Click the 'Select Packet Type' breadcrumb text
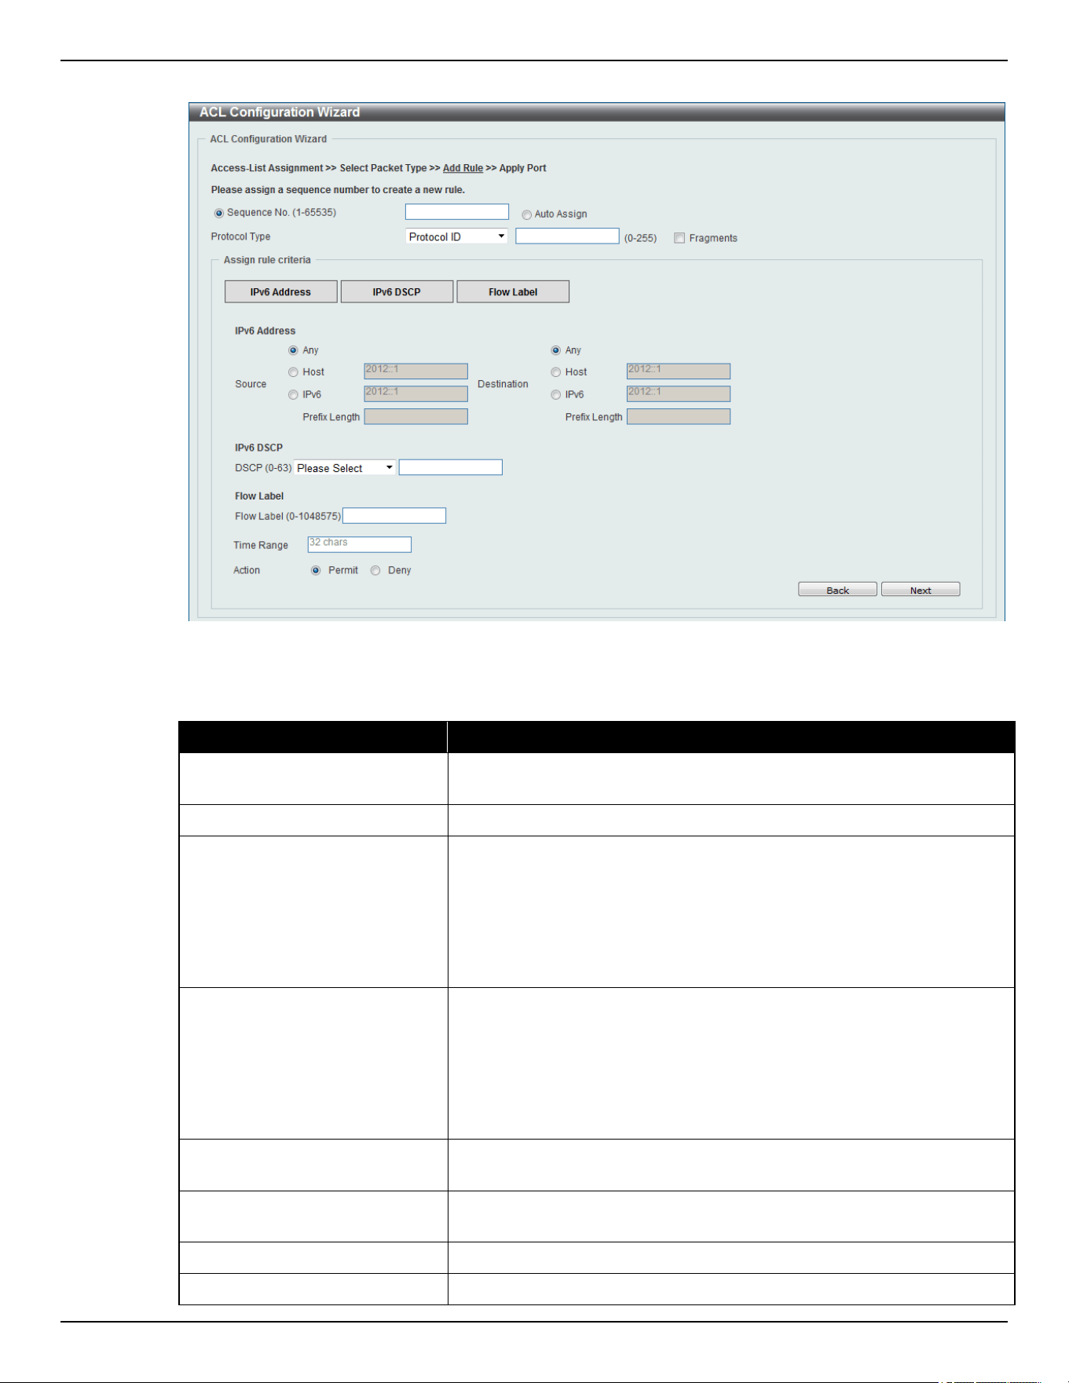1069x1383 pixels. pos(383,168)
